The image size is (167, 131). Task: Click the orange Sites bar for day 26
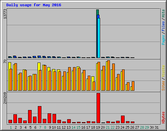133,86
